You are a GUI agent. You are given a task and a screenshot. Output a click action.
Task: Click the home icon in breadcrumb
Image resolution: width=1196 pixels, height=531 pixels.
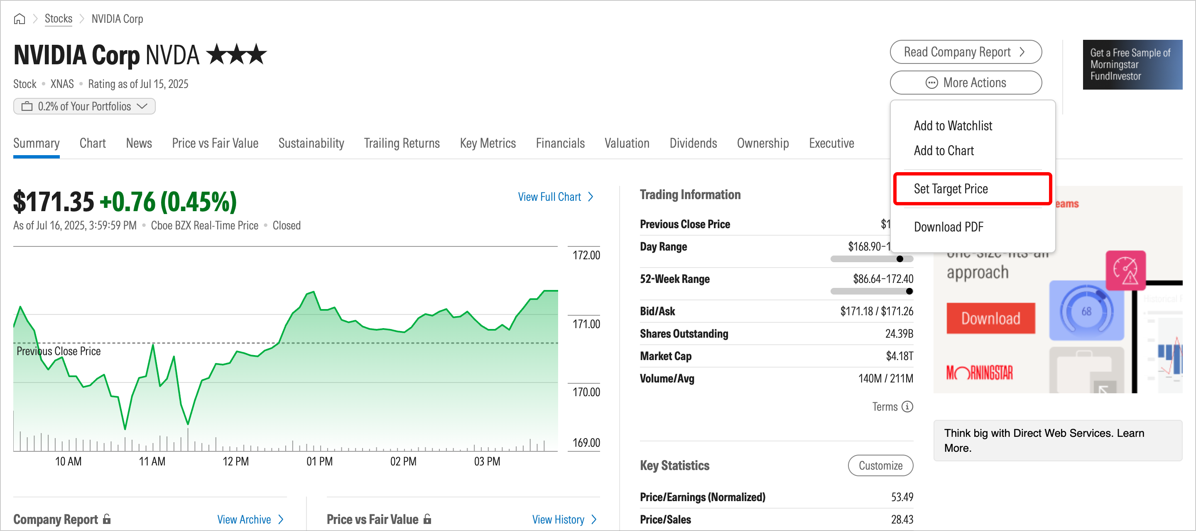[x=19, y=19]
